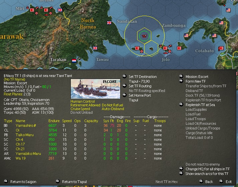Click the arrow icon beside Replenish TF at Sea
The image size is (238, 187).
click(x=181, y=104)
